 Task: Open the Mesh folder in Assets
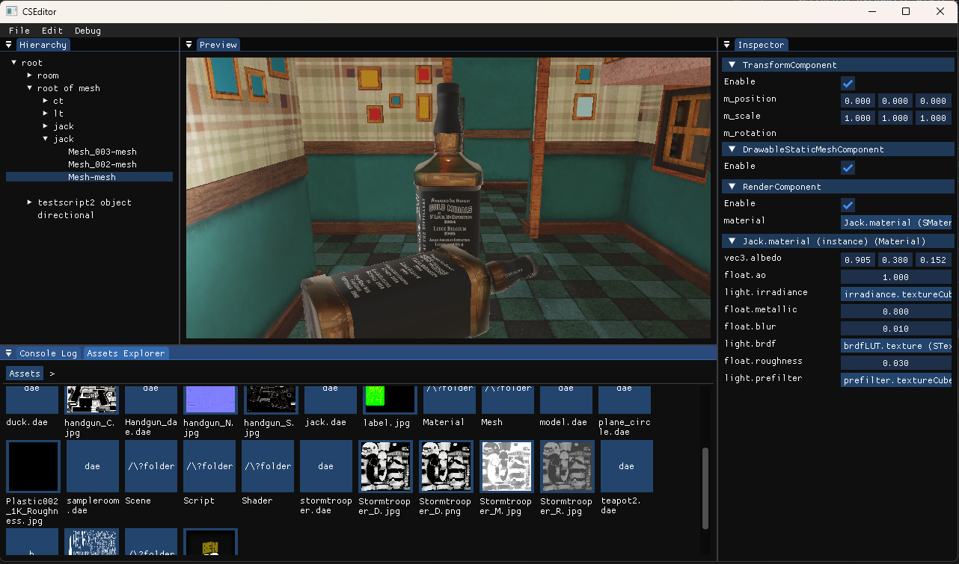[507, 400]
